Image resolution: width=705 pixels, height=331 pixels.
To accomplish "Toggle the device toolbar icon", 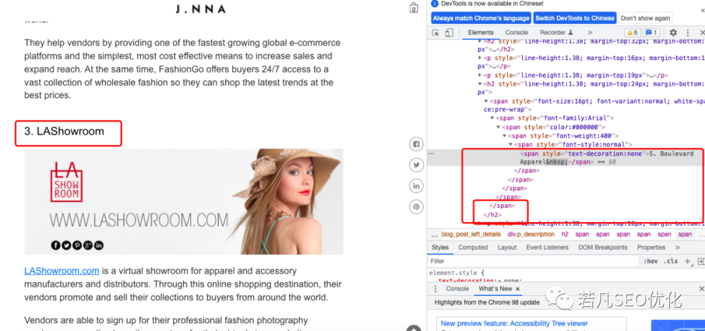I will pyautogui.click(x=448, y=33).
